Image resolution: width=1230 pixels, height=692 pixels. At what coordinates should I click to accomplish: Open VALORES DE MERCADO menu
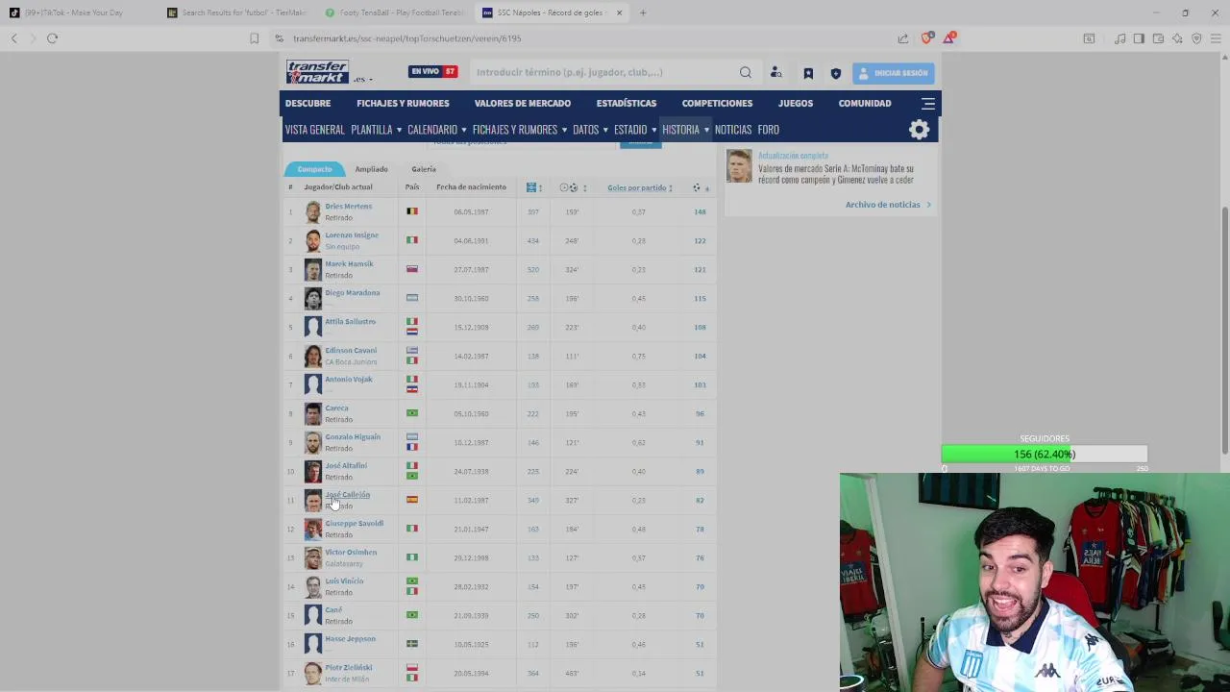coord(523,103)
